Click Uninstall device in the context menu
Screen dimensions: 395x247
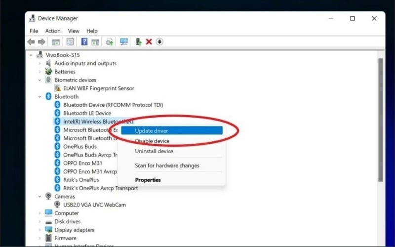[x=154, y=151]
